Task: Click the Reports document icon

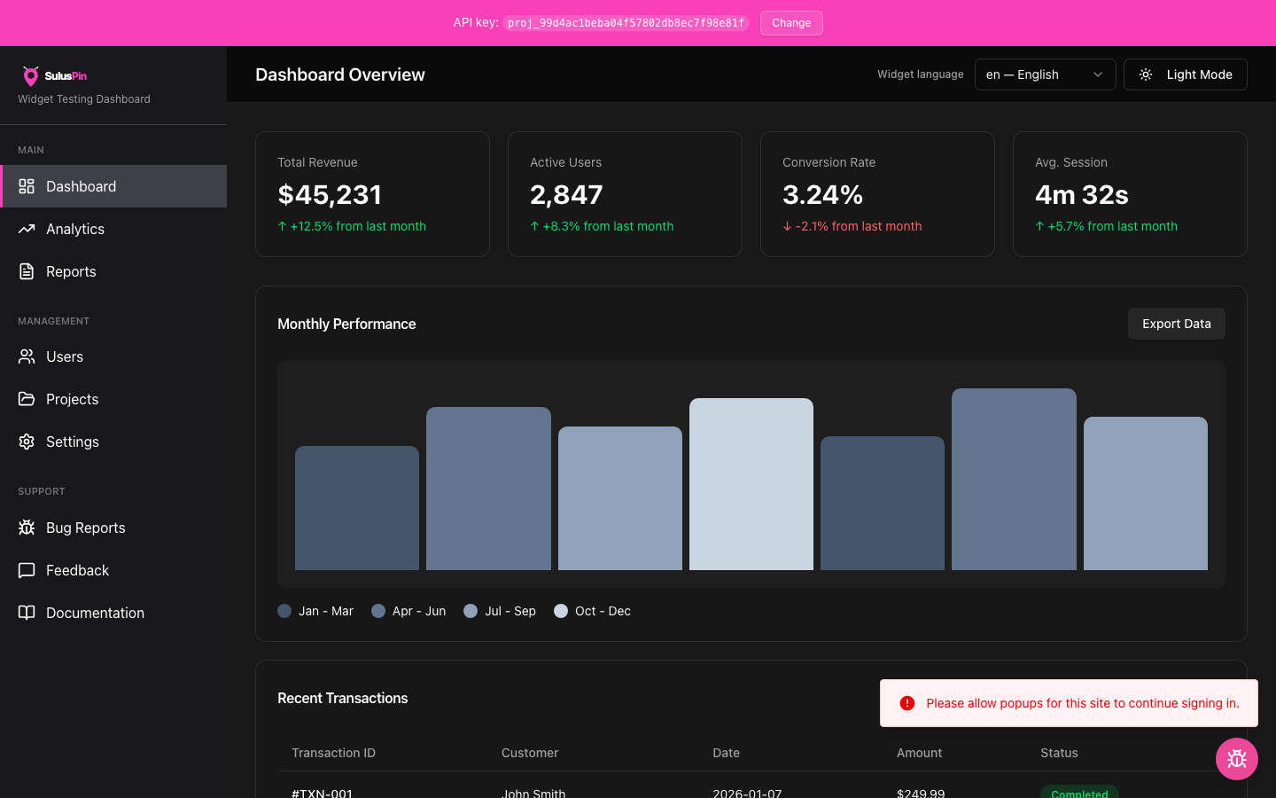Action: pyautogui.click(x=27, y=271)
